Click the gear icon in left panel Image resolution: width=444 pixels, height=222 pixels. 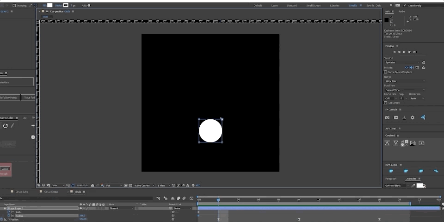(x=33, y=137)
